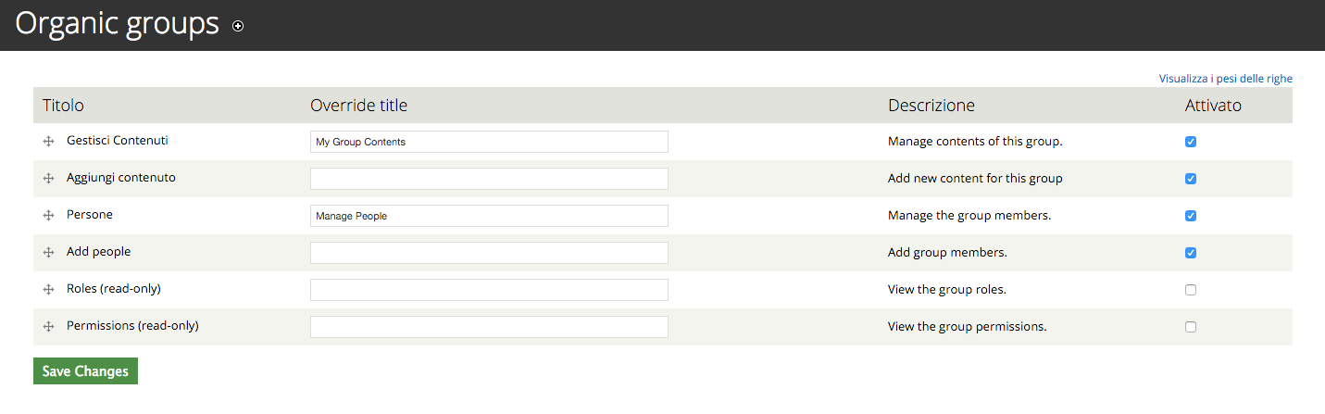The height and width of the screenshot is (414, 1325).
Task: Click drag handle icon for Roles (read-only) row
Action: click(48, 290)
